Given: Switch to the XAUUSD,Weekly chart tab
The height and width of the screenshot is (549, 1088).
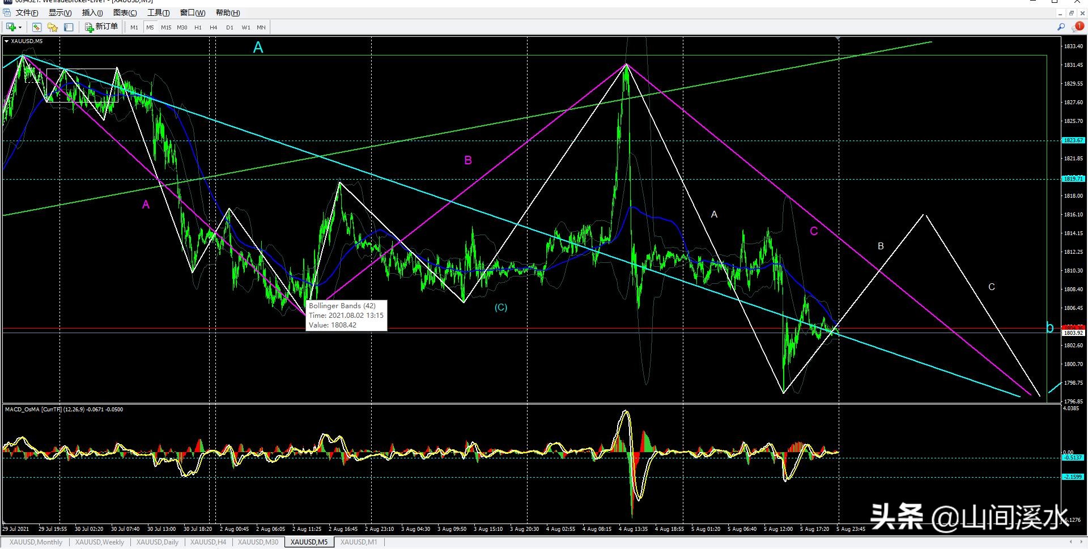Looking at the screenshot, I should pyautogui.click(x=100, y=542).
